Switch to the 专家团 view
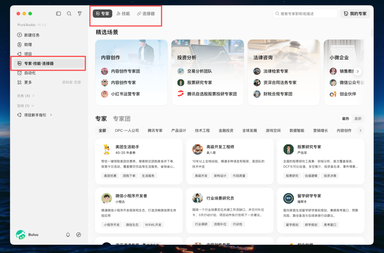Screen dimensions: 384x253 [x=122, y=119]
